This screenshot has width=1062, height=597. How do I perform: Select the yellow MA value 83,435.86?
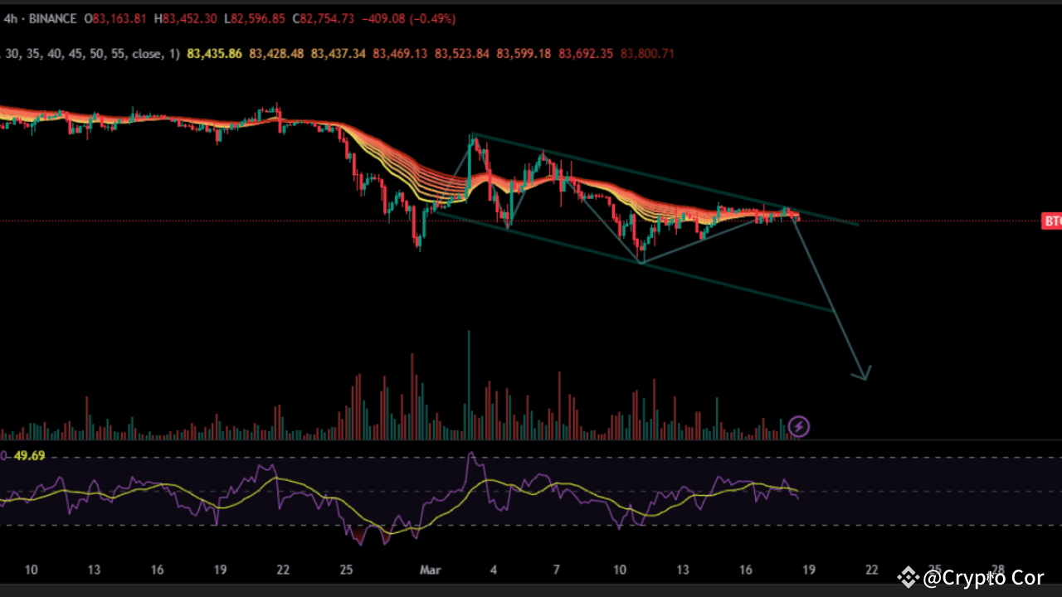coord(213,53)
